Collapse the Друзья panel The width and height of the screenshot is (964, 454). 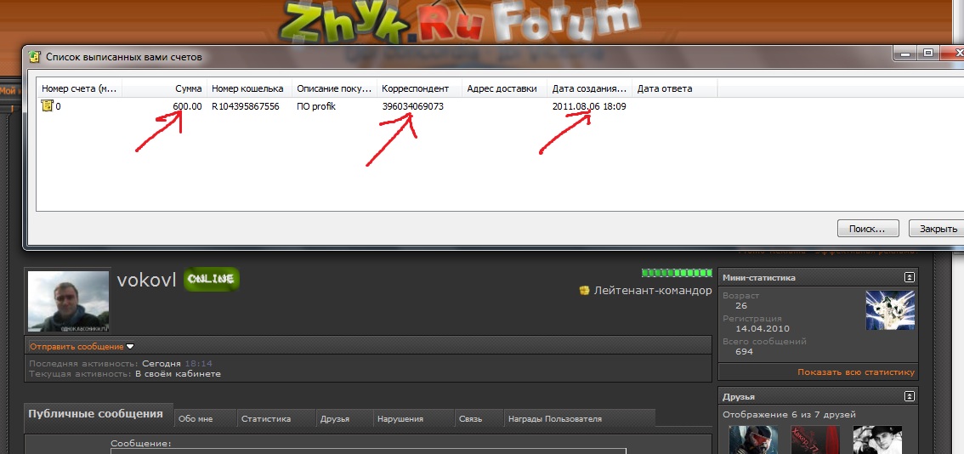(910, 396)
